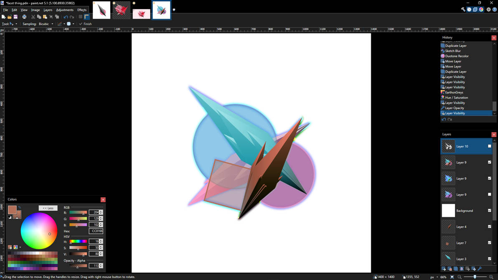Create a new image with New icon
This screenshot has width=498, height=280.
(x=3, y=17)
